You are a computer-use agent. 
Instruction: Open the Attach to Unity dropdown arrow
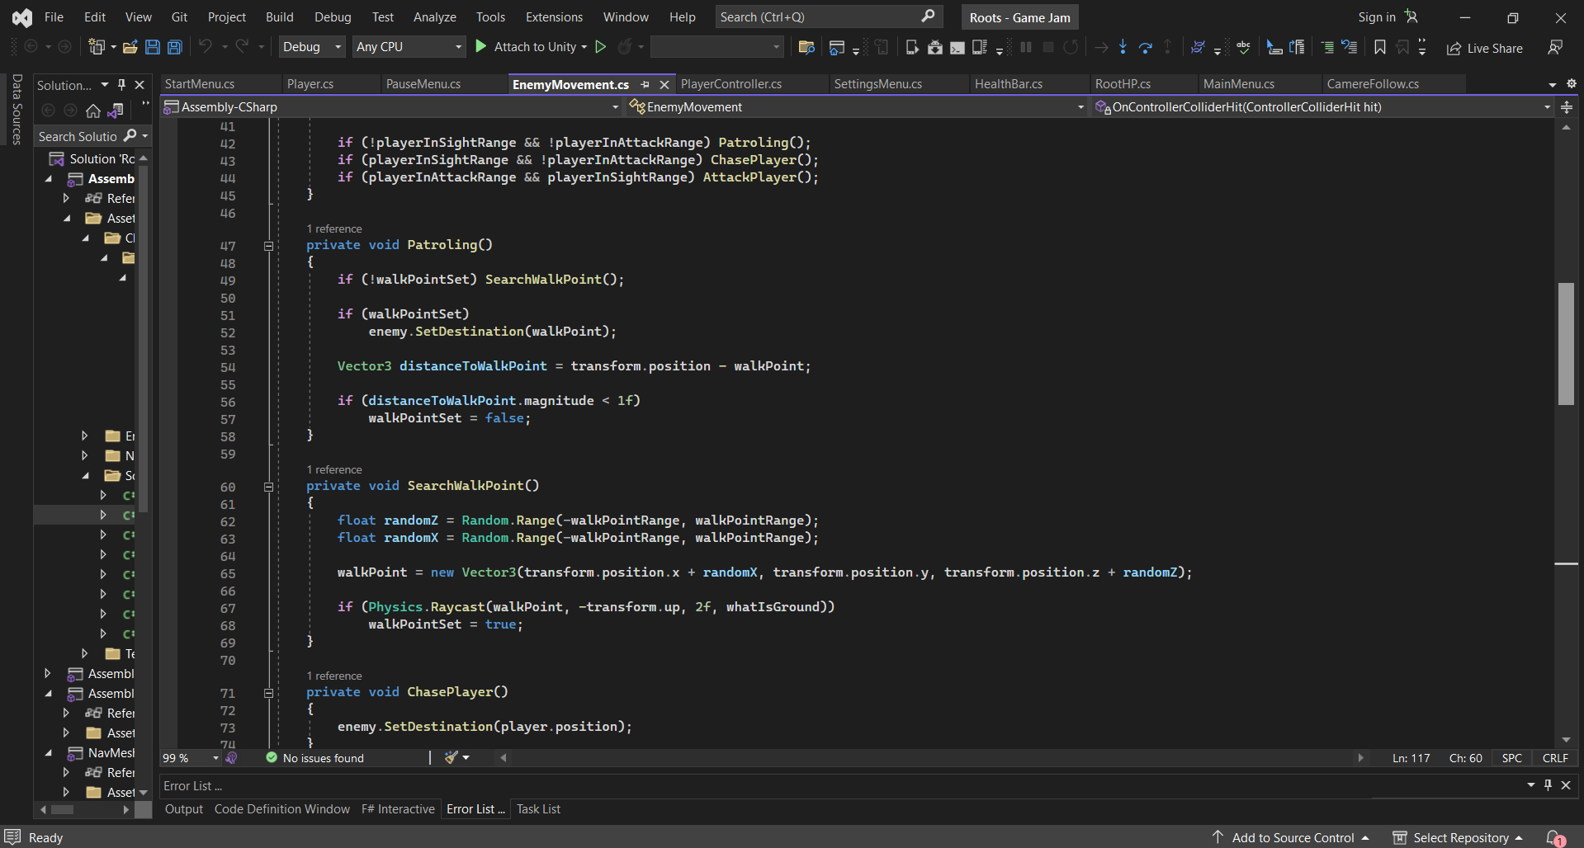[x=584, y=47]
